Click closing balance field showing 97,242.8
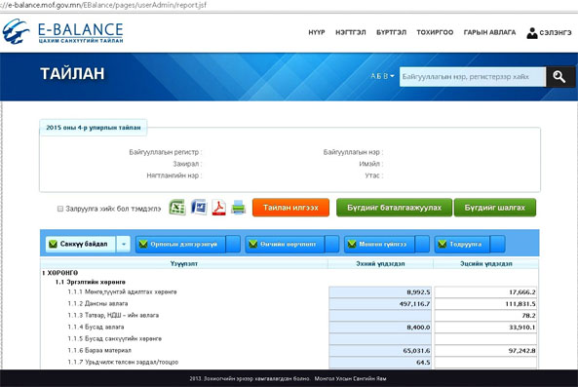Screen dimensions: 578x387 pos(485,351)
